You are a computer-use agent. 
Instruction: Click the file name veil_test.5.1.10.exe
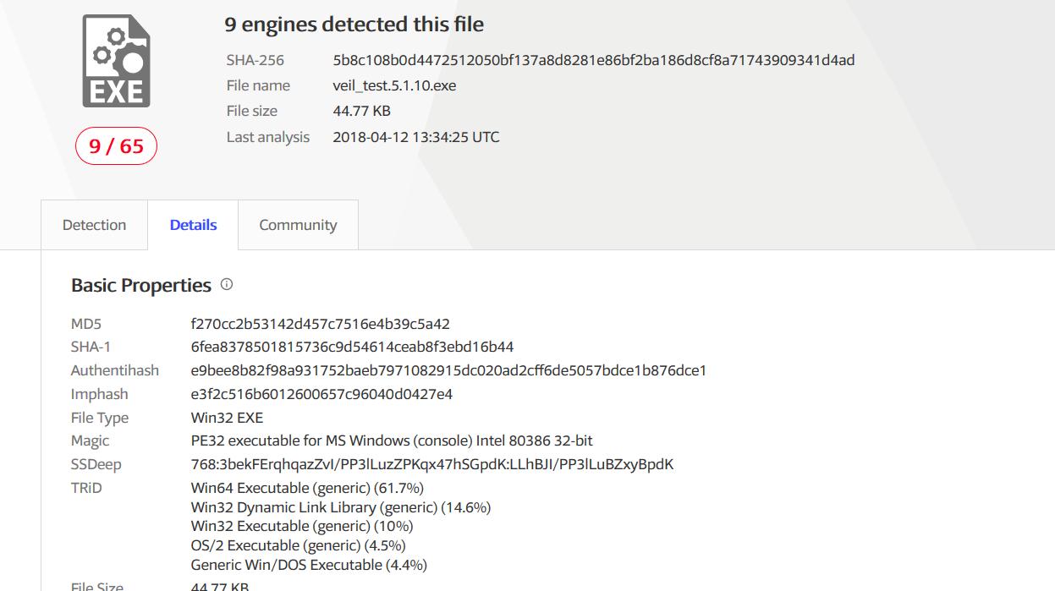394,85
